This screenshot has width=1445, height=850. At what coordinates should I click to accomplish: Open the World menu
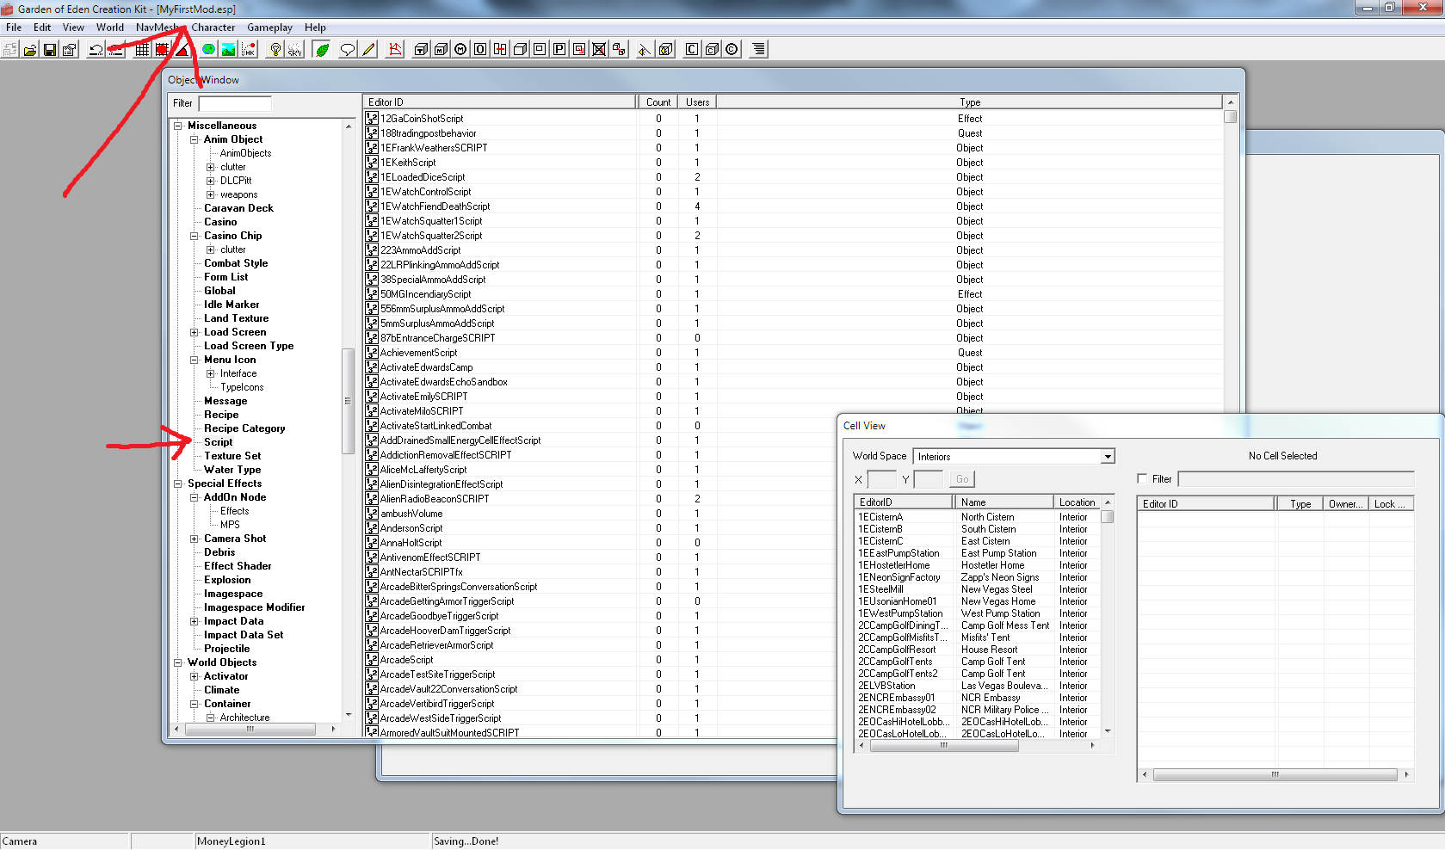110,28
